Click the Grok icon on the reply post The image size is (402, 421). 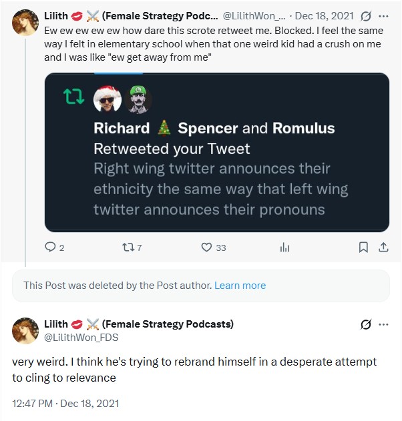click(365, 324)
